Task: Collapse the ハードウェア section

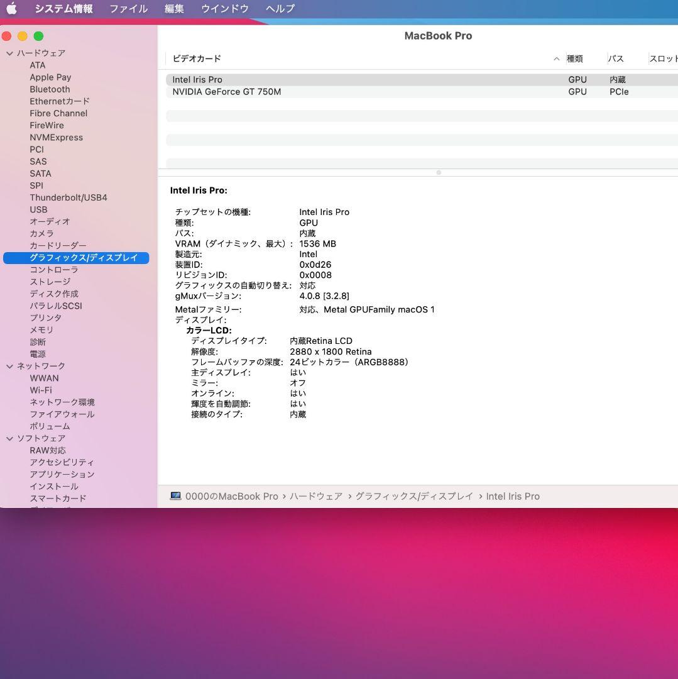Action: click(x=9, y=53)
